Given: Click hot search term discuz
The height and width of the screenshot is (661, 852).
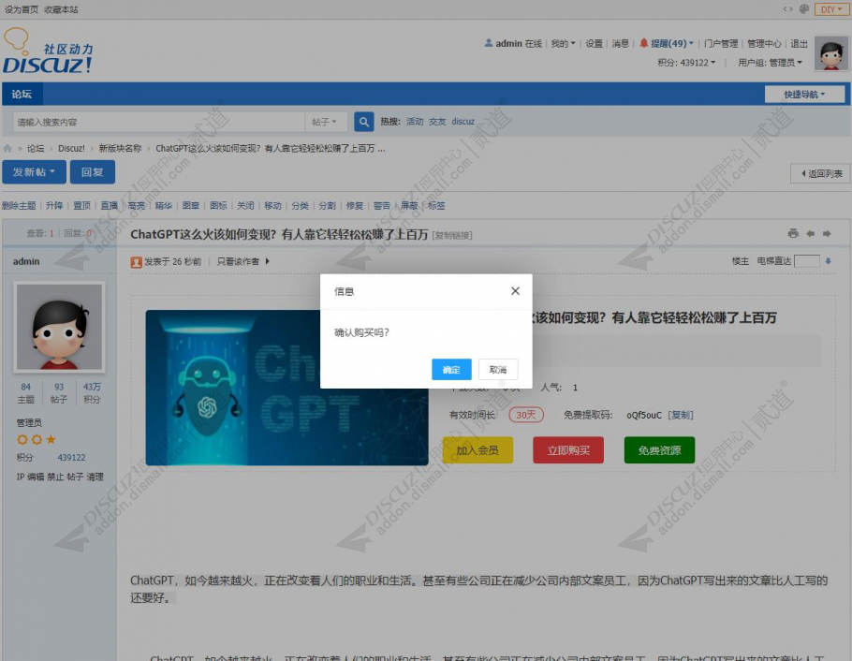Looking at the screenshot, I should click(x=463, y=122).
